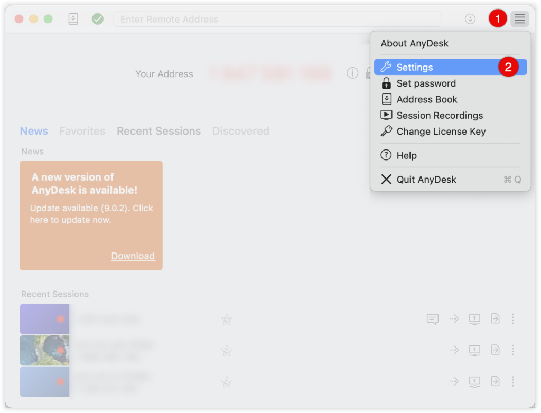Image resolution: width=541 pixels, height=413 pixels.
Task: Open chat icon for first recent session
Action: 432,319
